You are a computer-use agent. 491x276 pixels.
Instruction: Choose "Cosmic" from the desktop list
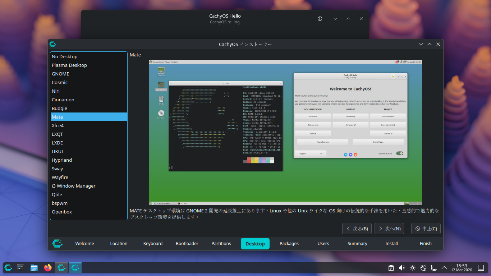(x=89, y=82)
